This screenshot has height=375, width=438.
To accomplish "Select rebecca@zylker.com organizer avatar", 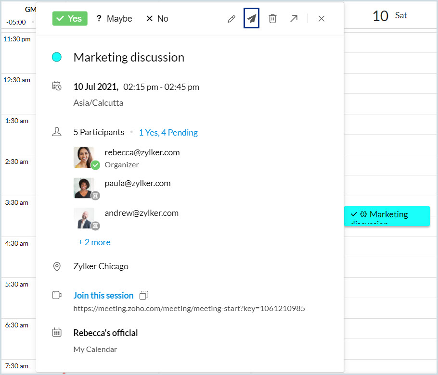I will (84, 157).
